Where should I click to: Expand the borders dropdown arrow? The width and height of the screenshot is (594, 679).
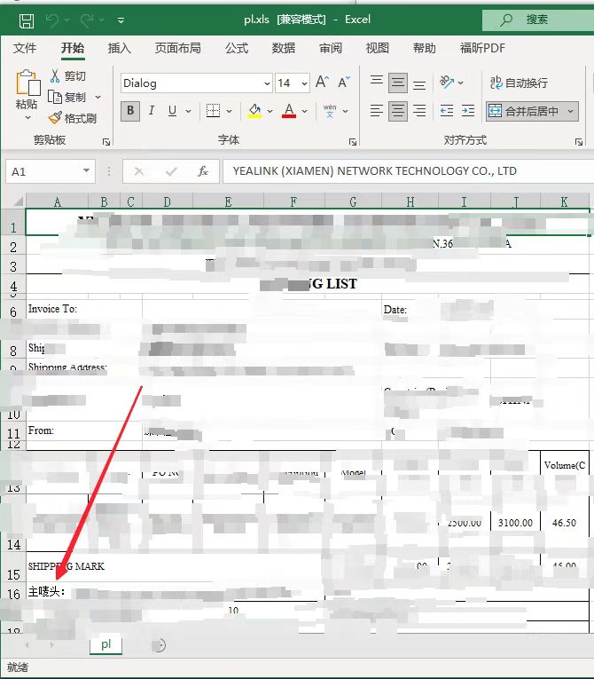[230, 111]
